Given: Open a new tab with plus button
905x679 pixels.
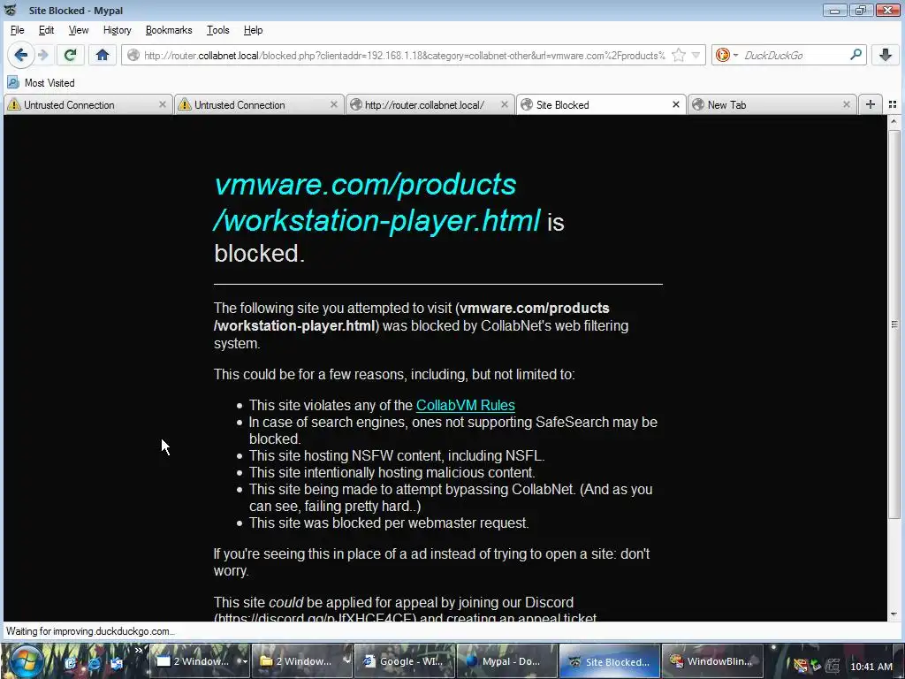Looking at the screenshot, I should coord(871,104).
